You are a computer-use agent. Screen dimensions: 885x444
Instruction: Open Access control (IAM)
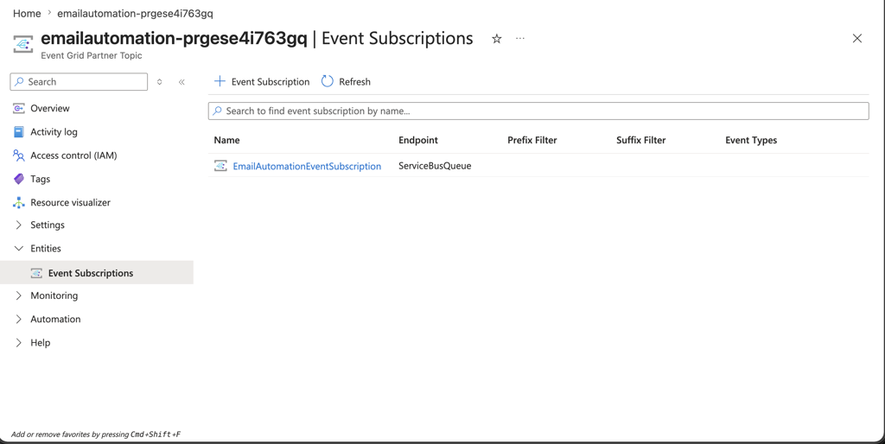click(73, 155)
